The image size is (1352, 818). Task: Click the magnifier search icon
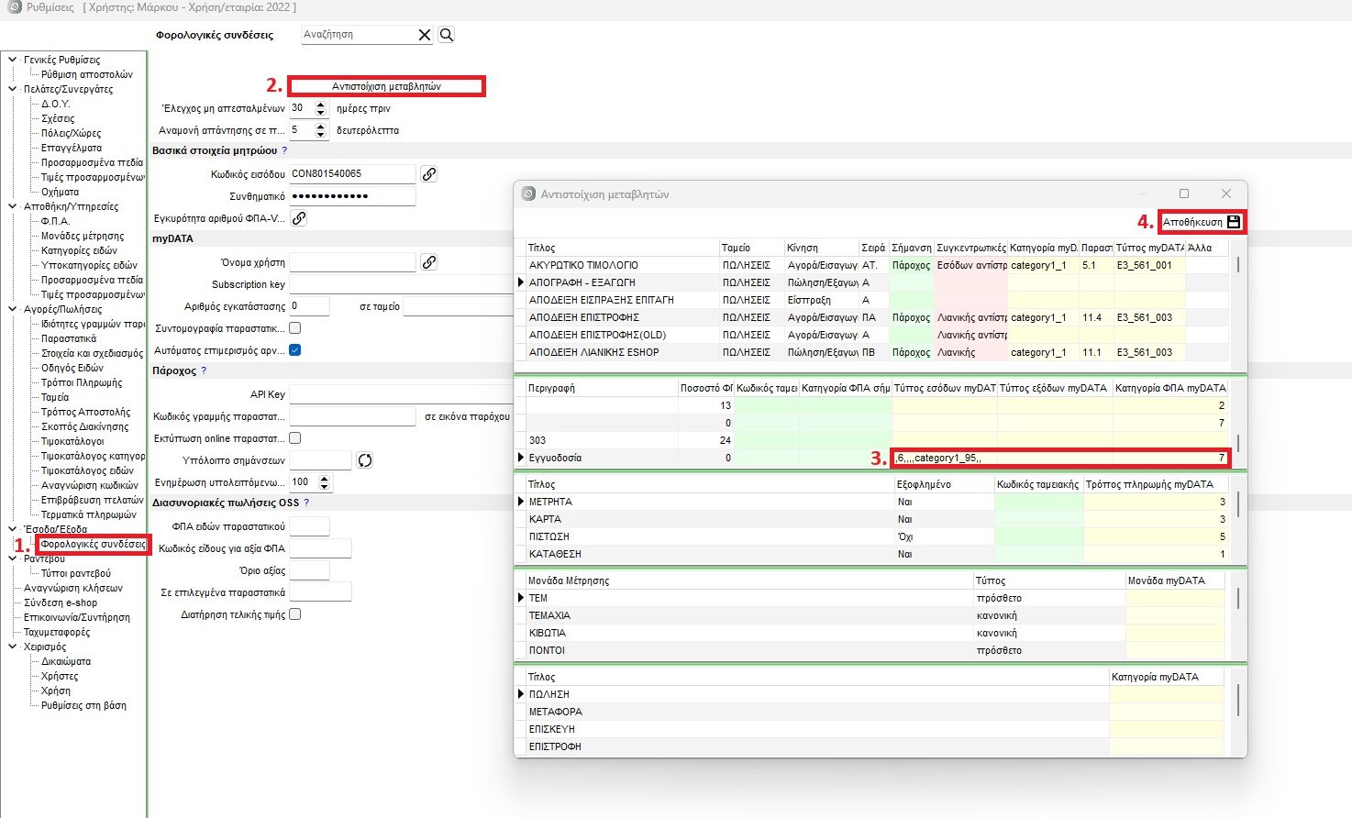point(446,35)
